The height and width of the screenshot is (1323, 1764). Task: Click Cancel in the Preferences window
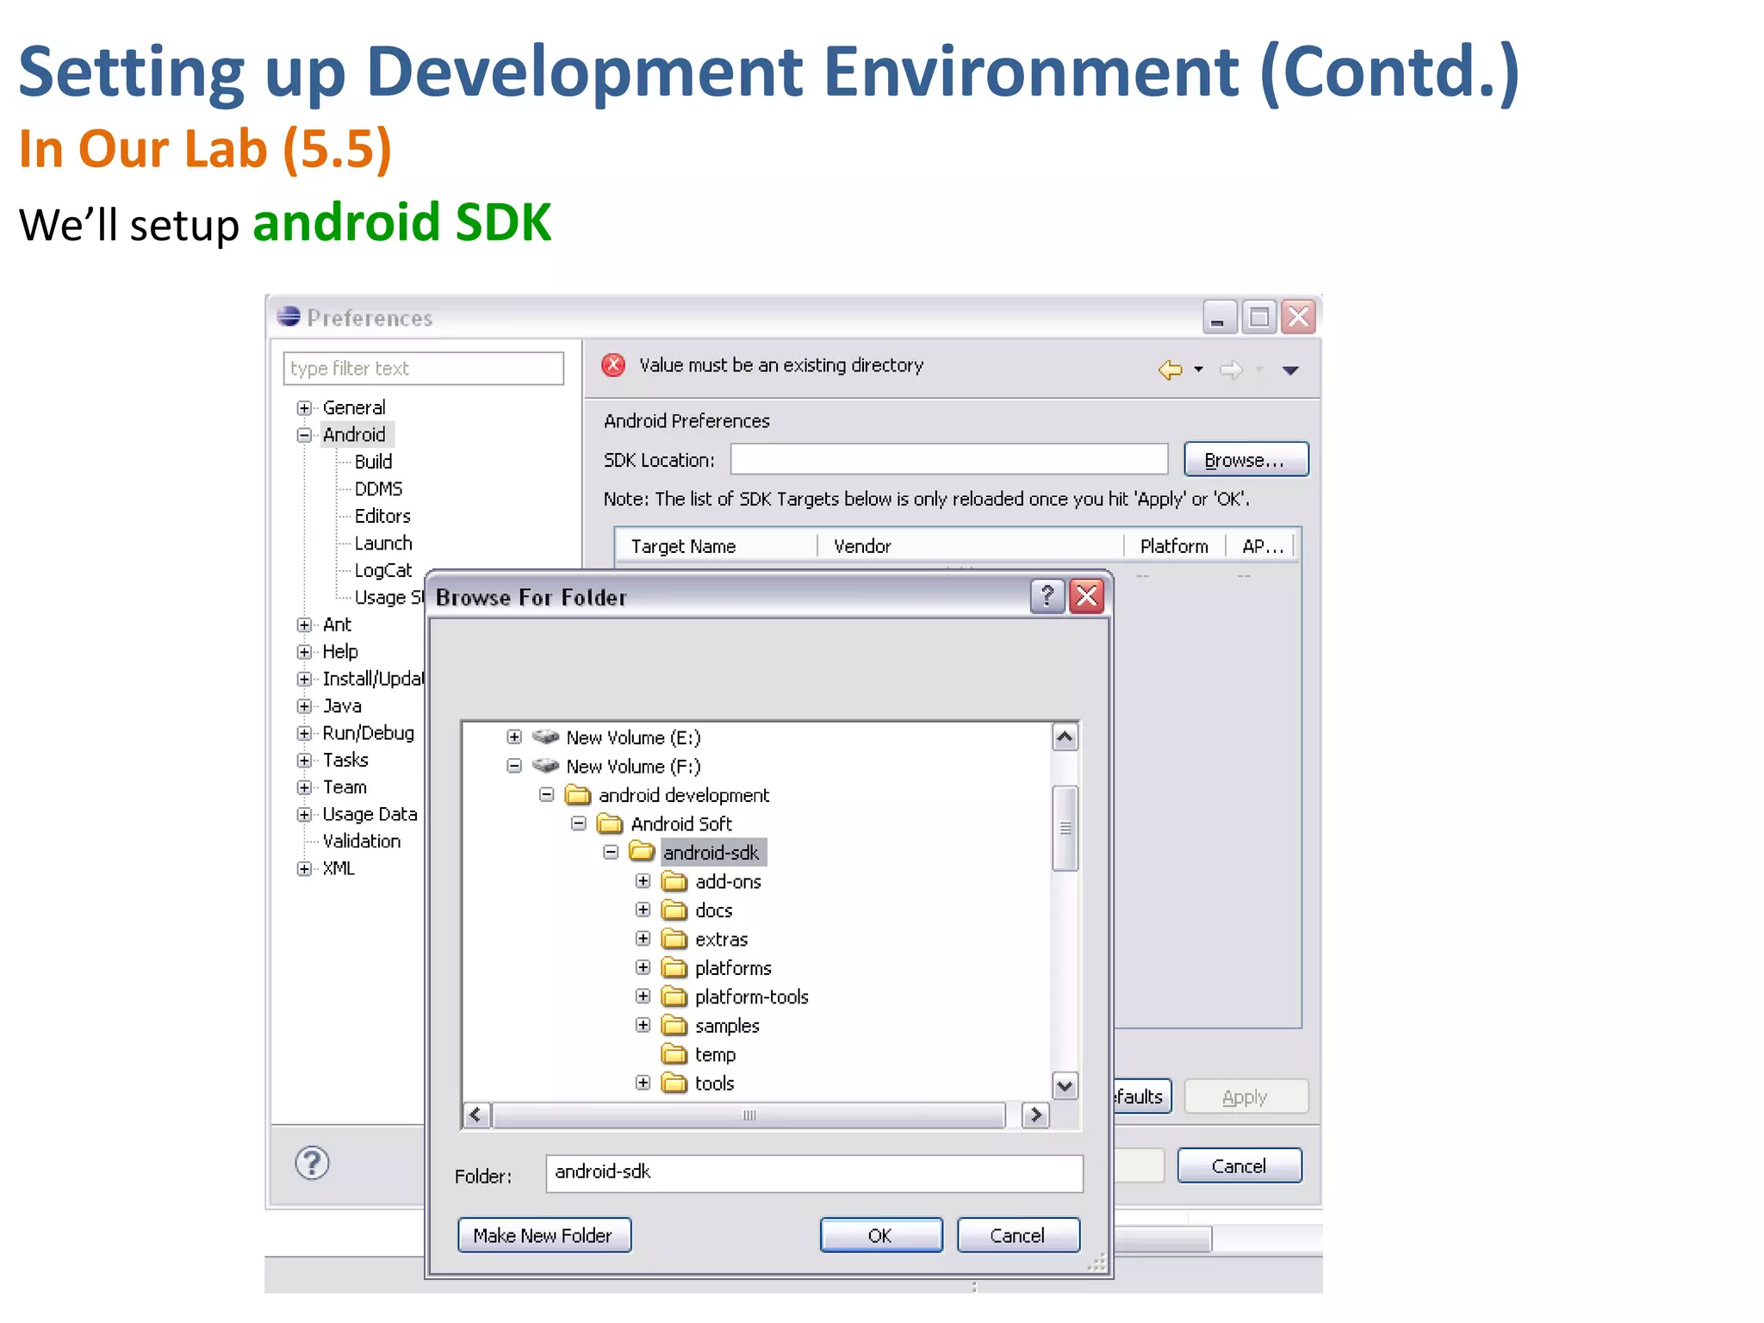coord(1239,1165)
